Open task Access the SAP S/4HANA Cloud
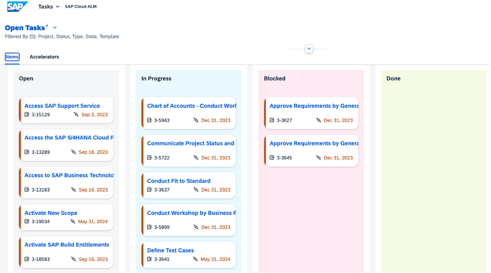 coord(69,138)
